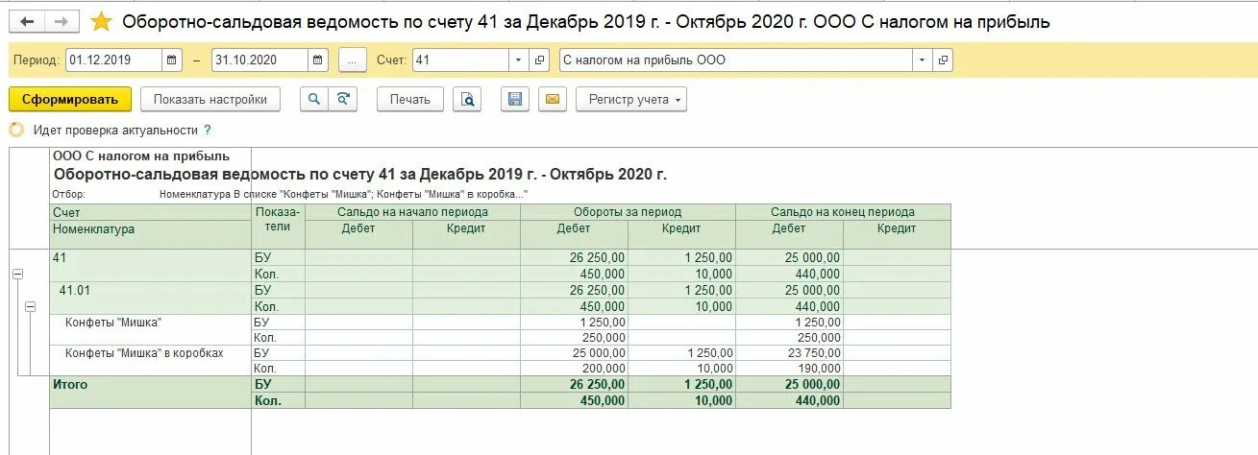Screen dimensions: 1258x455
Task: Open the print preview icon
Action: tap(467, 99)
